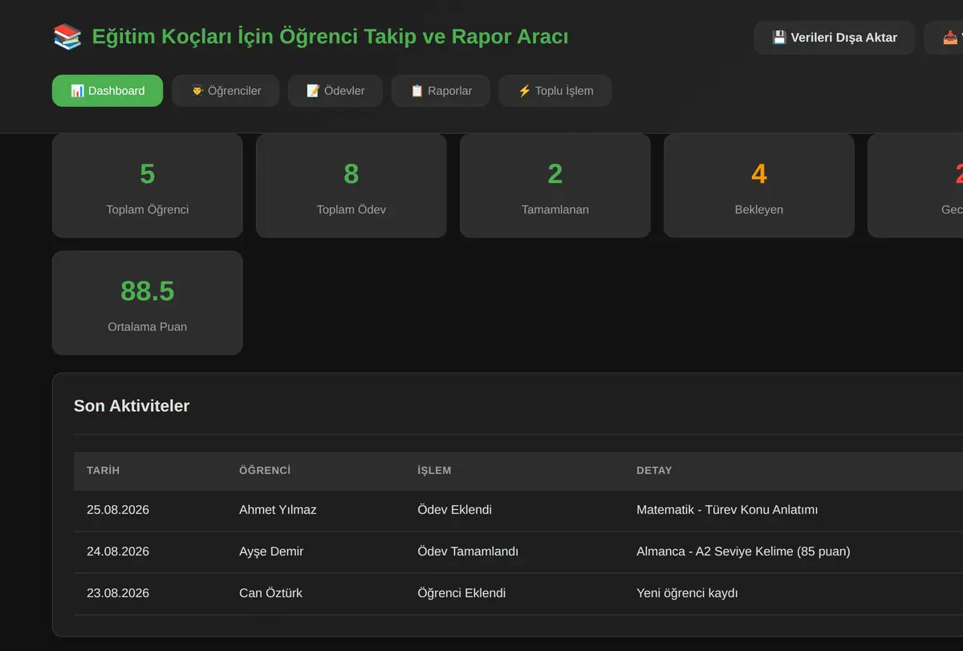The width and height of the screenshot is (963, 651).
Task: Select the student name Can Öztürk
Action: tap(270, 593)
